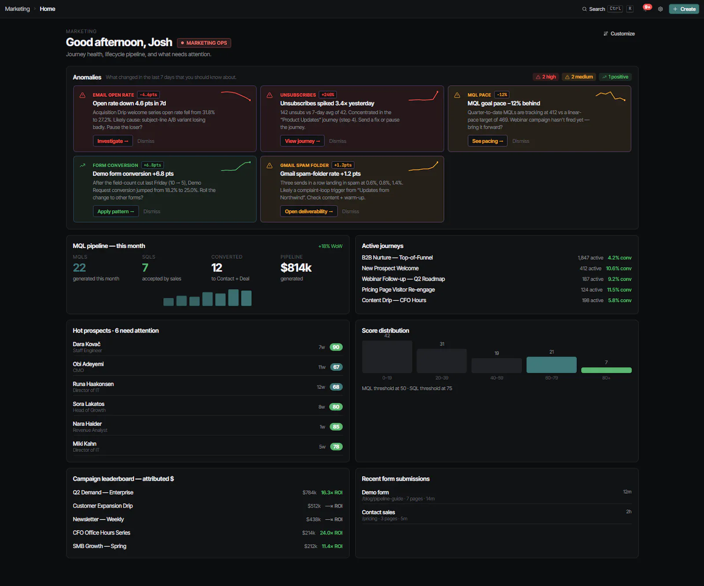Click See pacing on MQL goal card

tap(487, 141)
